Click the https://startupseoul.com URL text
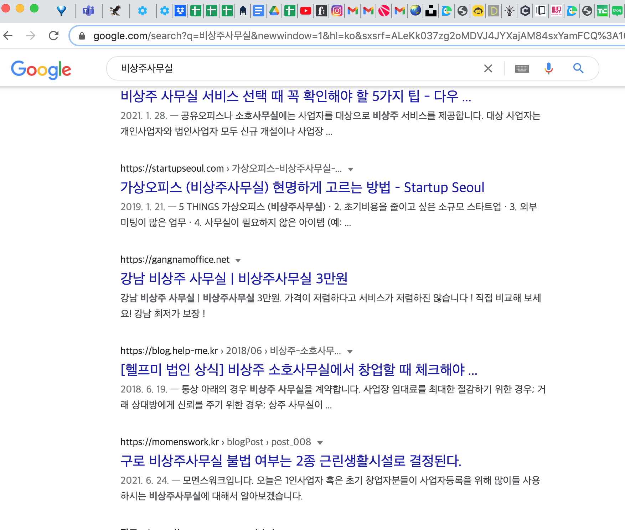Image resolution: width=625 pixels, height=530 pixels. coord(172,168)
